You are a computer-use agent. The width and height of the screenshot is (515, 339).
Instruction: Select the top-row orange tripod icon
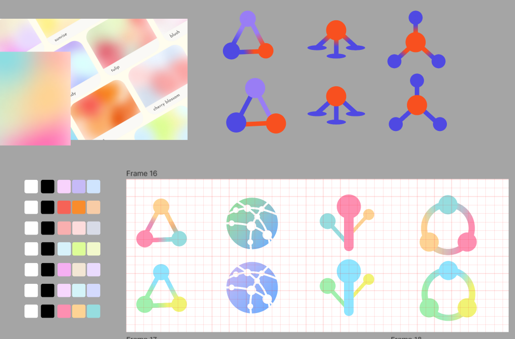click(336, 39)
